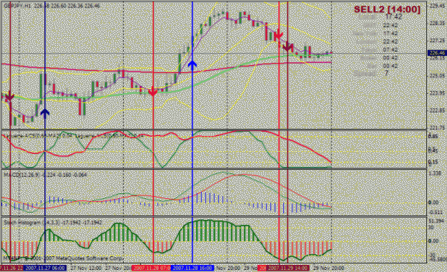
Task: Click the 27 Nov 12:00 time axis label
Action: coord(86,268)
